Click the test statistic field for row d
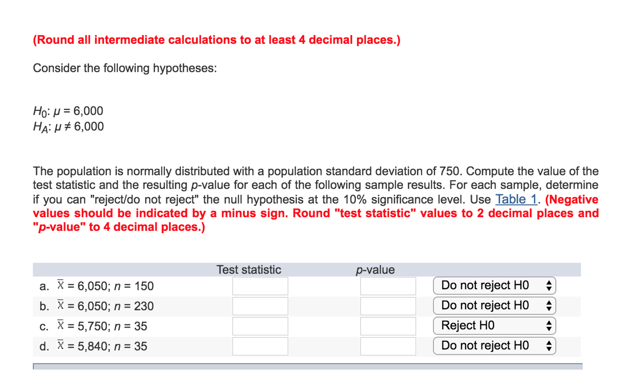Image resolution: width=644 pixels, height=386 pixels. [x=260, y=346]
